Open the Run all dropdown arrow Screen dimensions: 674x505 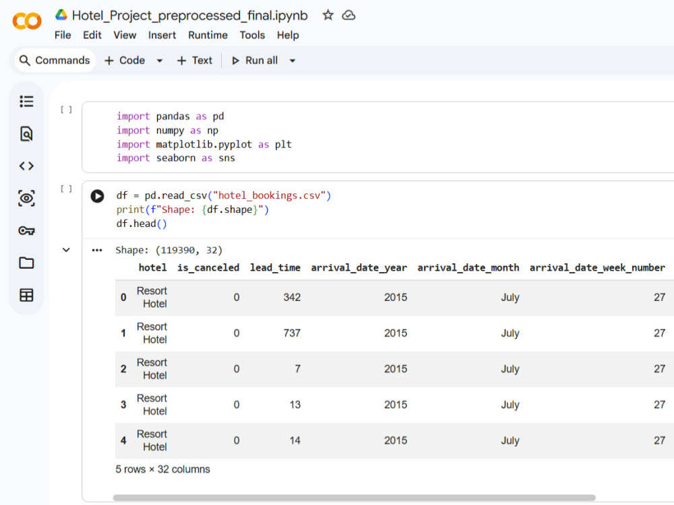click(293, 61)
